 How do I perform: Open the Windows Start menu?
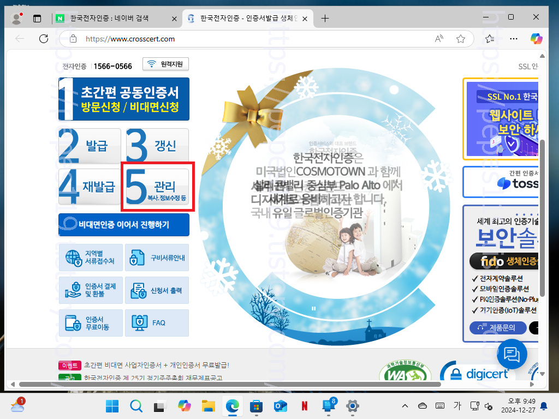[112, 406]
